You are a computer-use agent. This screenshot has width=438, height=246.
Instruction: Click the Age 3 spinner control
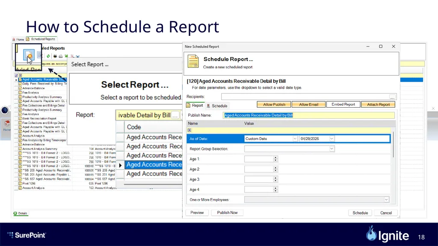(x=275, y=179)
